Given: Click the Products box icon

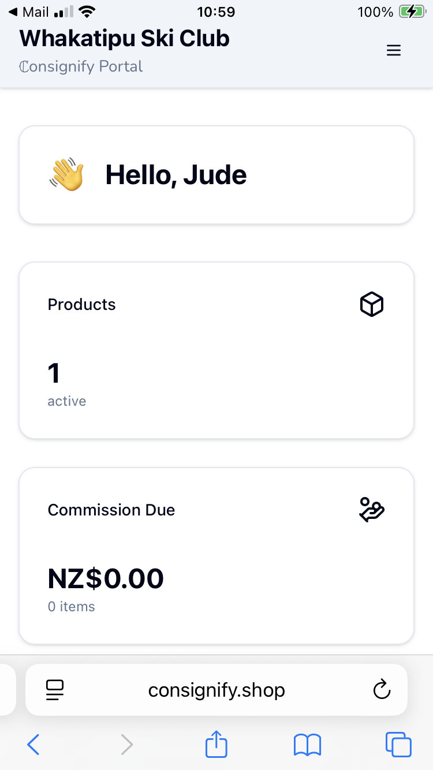Looking at the screenshot, I should tap(372, 304).
